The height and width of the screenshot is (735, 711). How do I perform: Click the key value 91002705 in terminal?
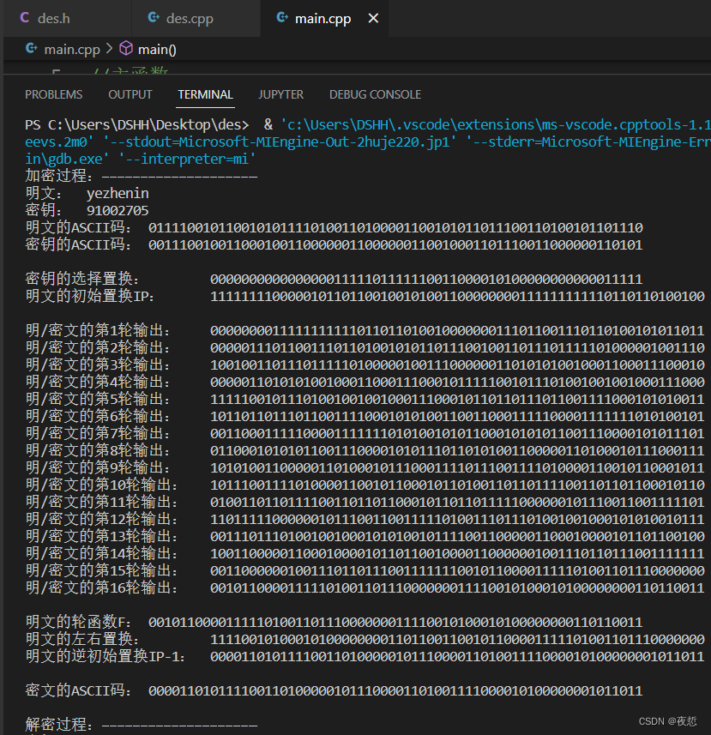(x=117, y=210)
